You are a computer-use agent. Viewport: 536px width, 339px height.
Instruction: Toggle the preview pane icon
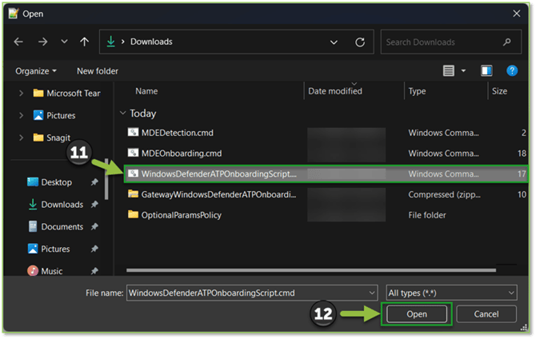(x=486, y=71)
